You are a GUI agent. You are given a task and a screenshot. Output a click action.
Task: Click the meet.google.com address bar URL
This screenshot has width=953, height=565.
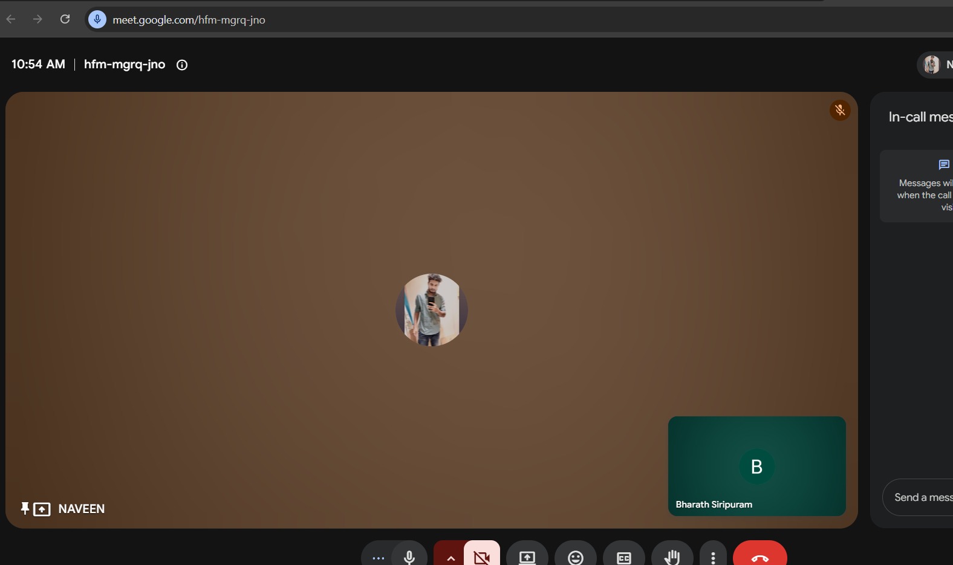tap(189, 20)
